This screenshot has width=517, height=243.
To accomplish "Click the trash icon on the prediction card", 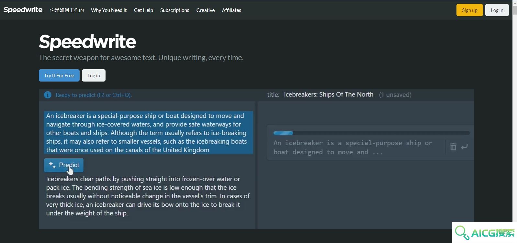I will [x=453, y=147].
